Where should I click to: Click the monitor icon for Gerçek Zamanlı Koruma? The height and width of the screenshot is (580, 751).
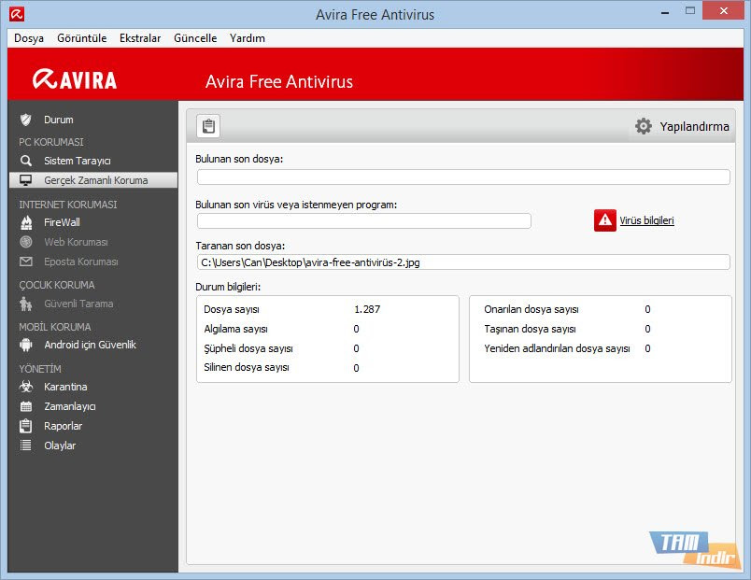pyautogui.click(x=26, y=180)
